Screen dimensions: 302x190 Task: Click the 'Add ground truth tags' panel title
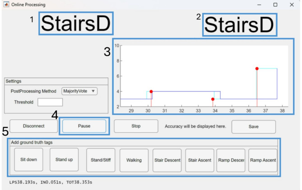point(32,142)
